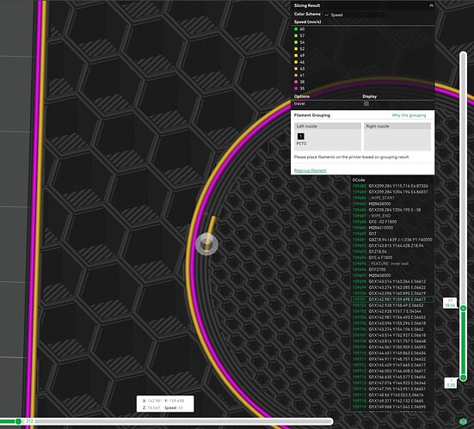Image resolution: width=474 pixels, height=429 pixels.
Task: Click the upper layer label showing 18.54
Action: pyautogui.click(x=450, y=303)
